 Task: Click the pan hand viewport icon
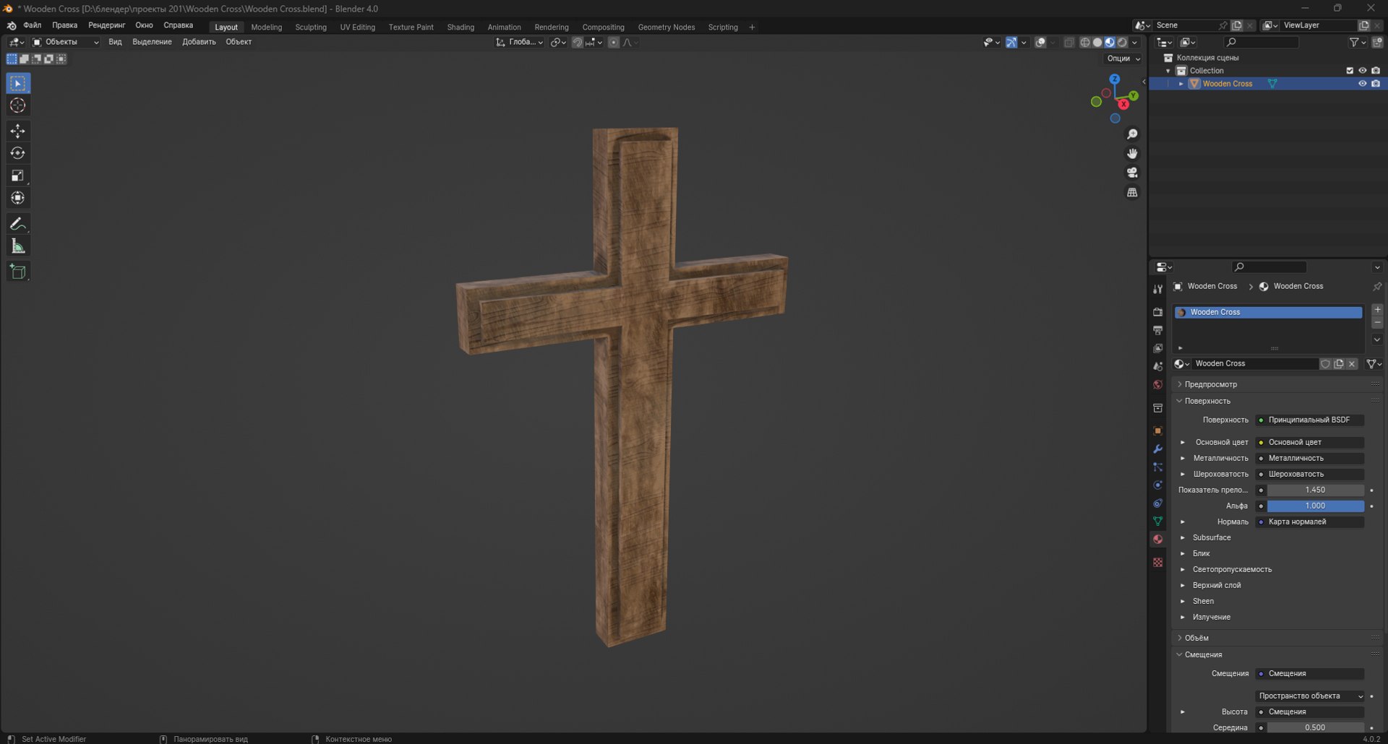click(x=1132, y=153)
